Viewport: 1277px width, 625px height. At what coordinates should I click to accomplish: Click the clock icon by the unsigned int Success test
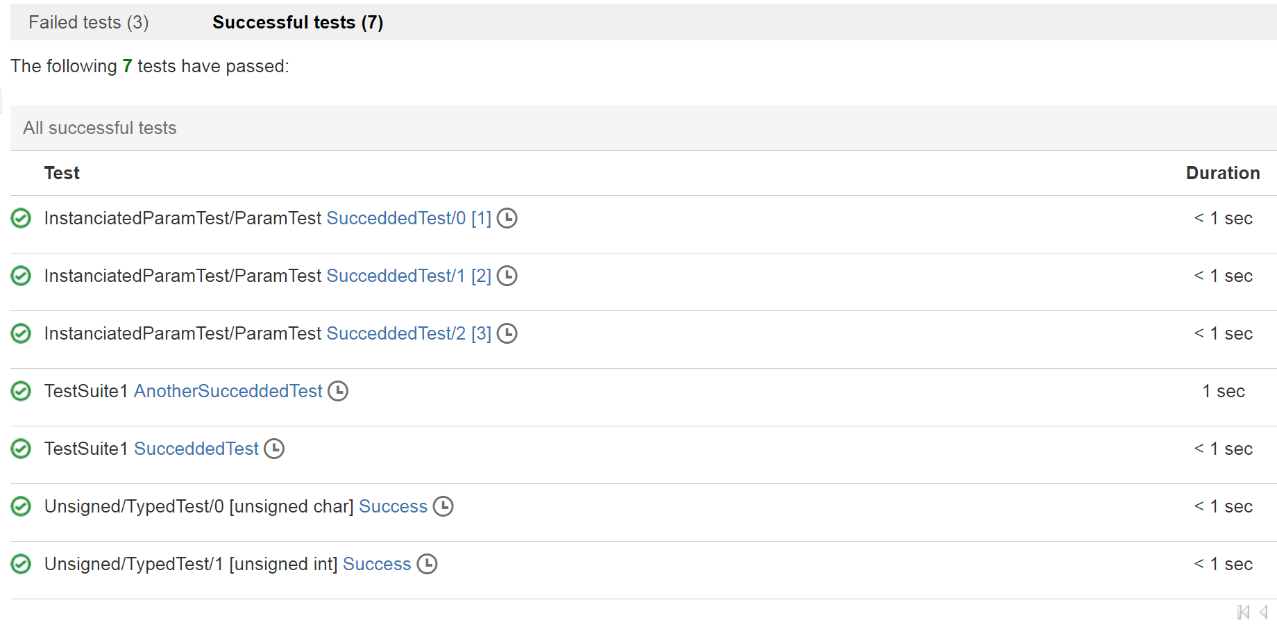point(427,564)
